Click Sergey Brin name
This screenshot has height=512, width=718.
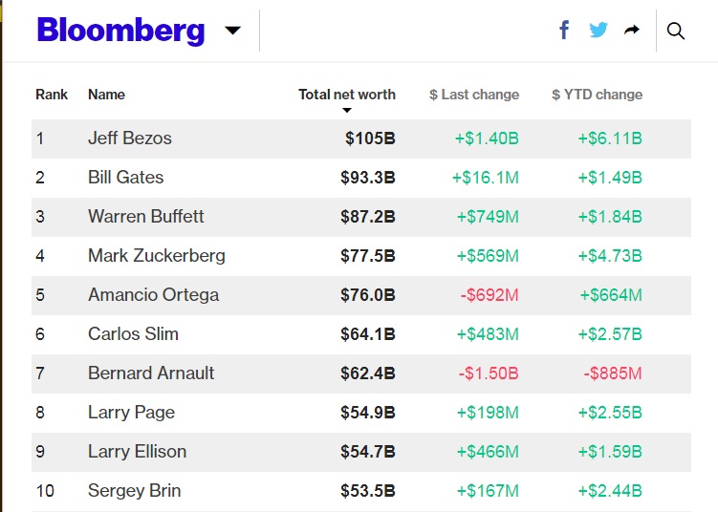pyautogui.click(x=134, y=491)
